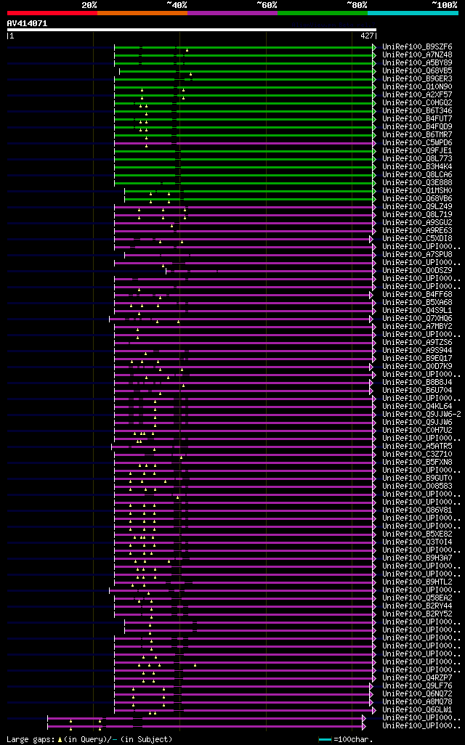Choose the UniRef100_Q68VB6 entry
This screenshot has height=745, width=465.
click(x=417, y=199)
